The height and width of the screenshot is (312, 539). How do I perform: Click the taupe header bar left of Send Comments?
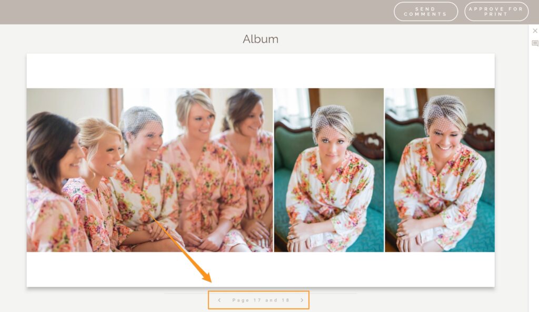pos(196,12)
